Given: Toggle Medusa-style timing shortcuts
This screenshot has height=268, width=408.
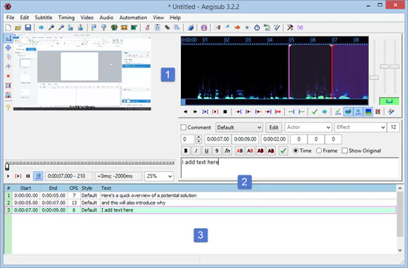Looking at the screenshot, I should tap(378, 112).
